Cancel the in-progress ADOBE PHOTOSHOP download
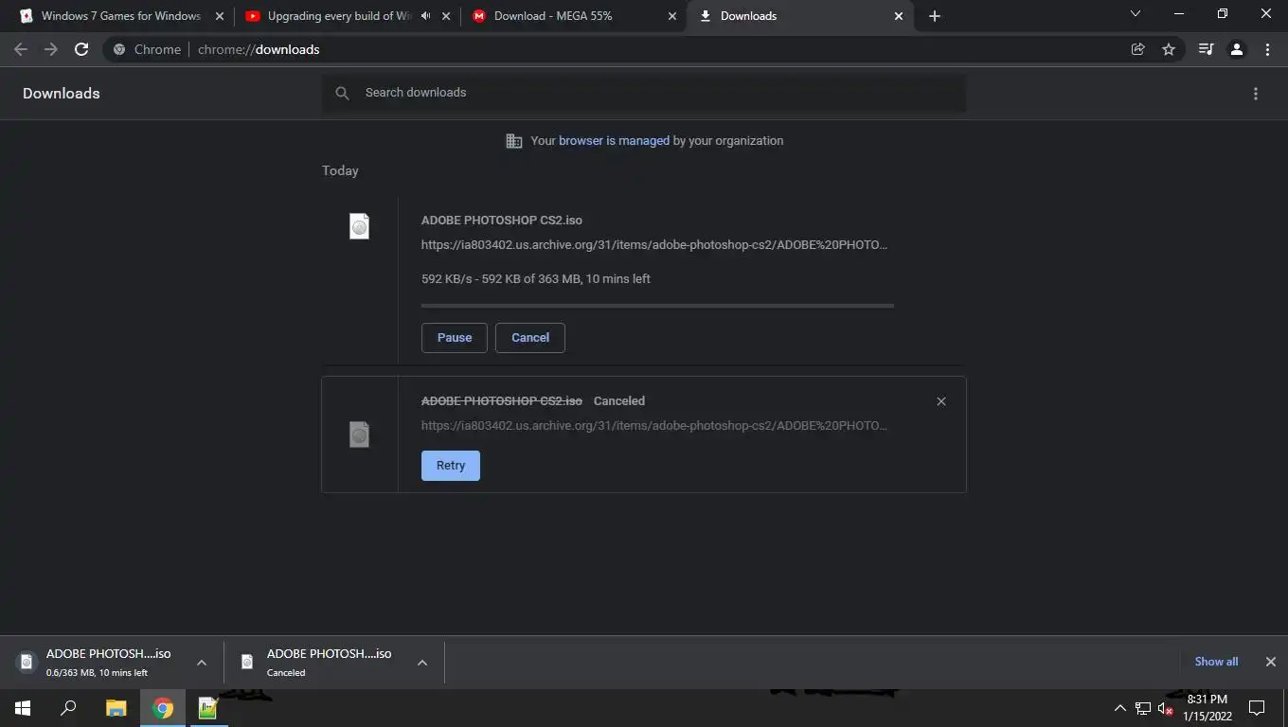Viewport: 1288px width, 727px height. [x=530, y=338]
